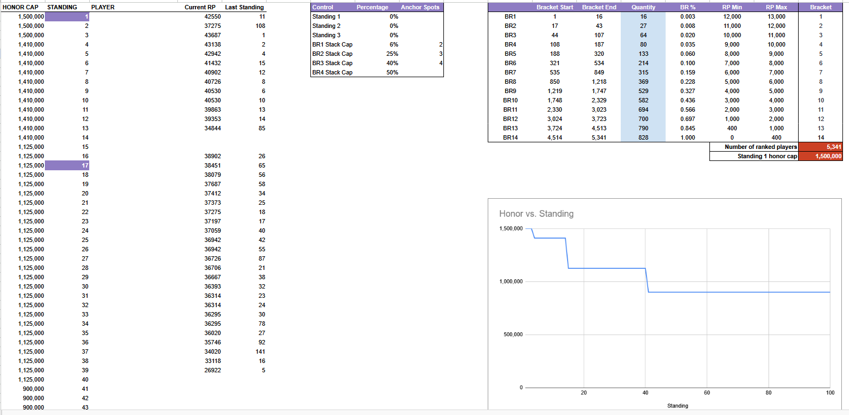The height and width of the screenshot is (415, 849).
Task: Click the RP Max value 13,000
Action: [776, 16]
